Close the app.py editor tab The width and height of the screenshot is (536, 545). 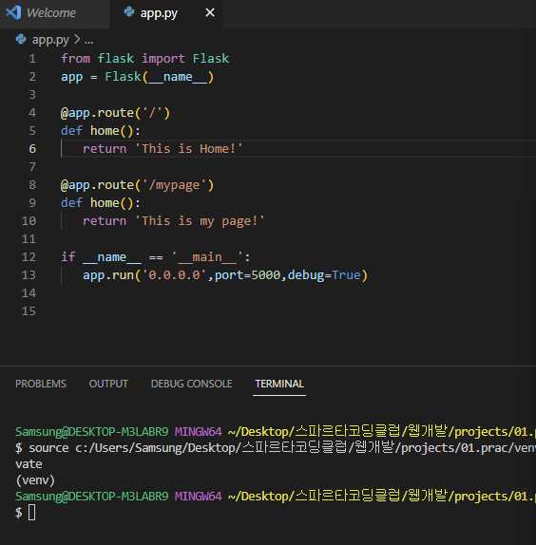pyautogui.click(x=210, y=13)
